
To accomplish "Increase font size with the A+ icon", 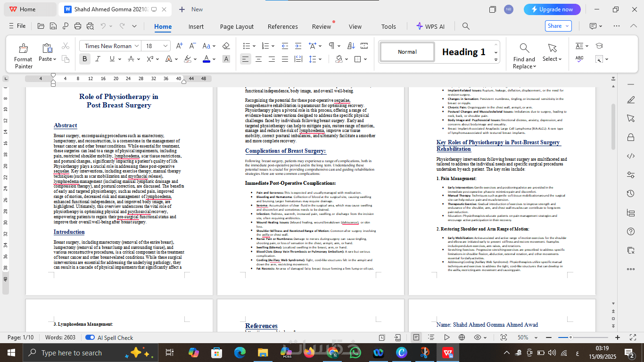I will pos(179,46).
